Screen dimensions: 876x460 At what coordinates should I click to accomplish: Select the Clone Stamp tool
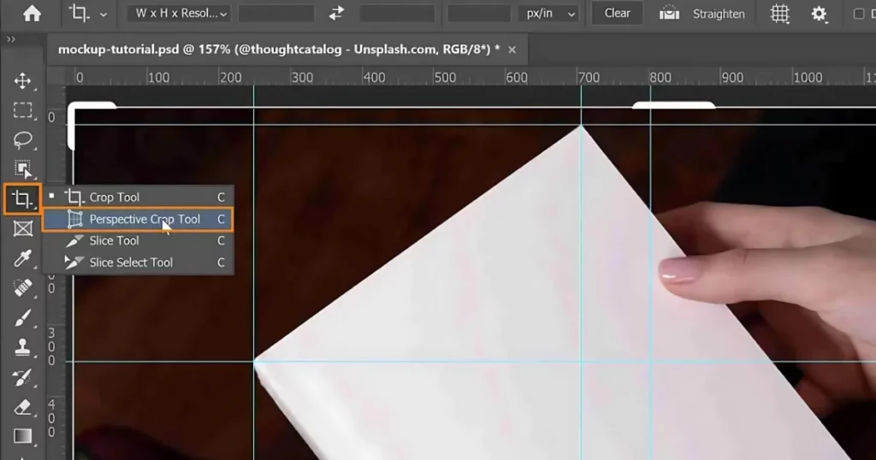click(x=22, y=347)
